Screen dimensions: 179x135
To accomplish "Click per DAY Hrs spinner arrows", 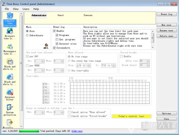I will tap(43, 61).
